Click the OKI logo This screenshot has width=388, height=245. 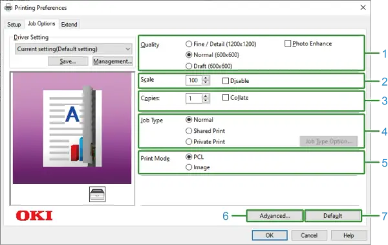click(34, 215)
